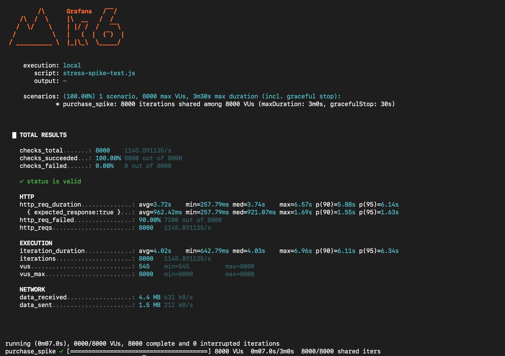This screenshot has width=505, height=356.
Task: Click the 'running (0m07.0s)' status line
Action: click(142, 343)
